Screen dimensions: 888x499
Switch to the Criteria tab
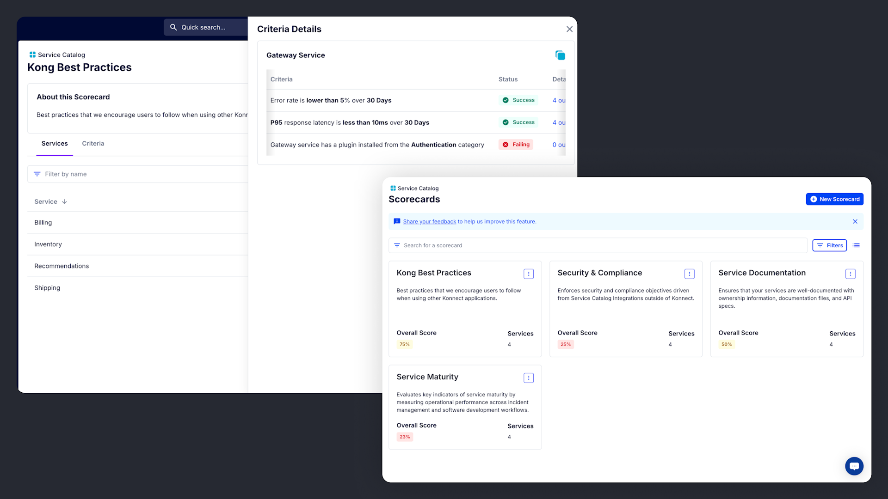tap(92, 143)
